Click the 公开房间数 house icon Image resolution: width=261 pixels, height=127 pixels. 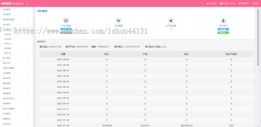[171, 21]
